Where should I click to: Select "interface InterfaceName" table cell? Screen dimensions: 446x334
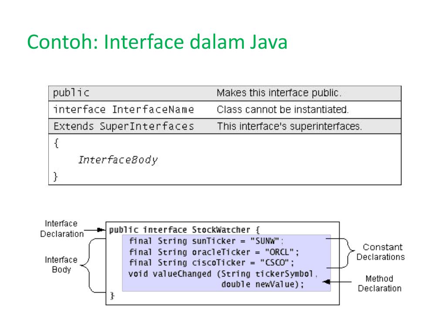coord(124,109)
